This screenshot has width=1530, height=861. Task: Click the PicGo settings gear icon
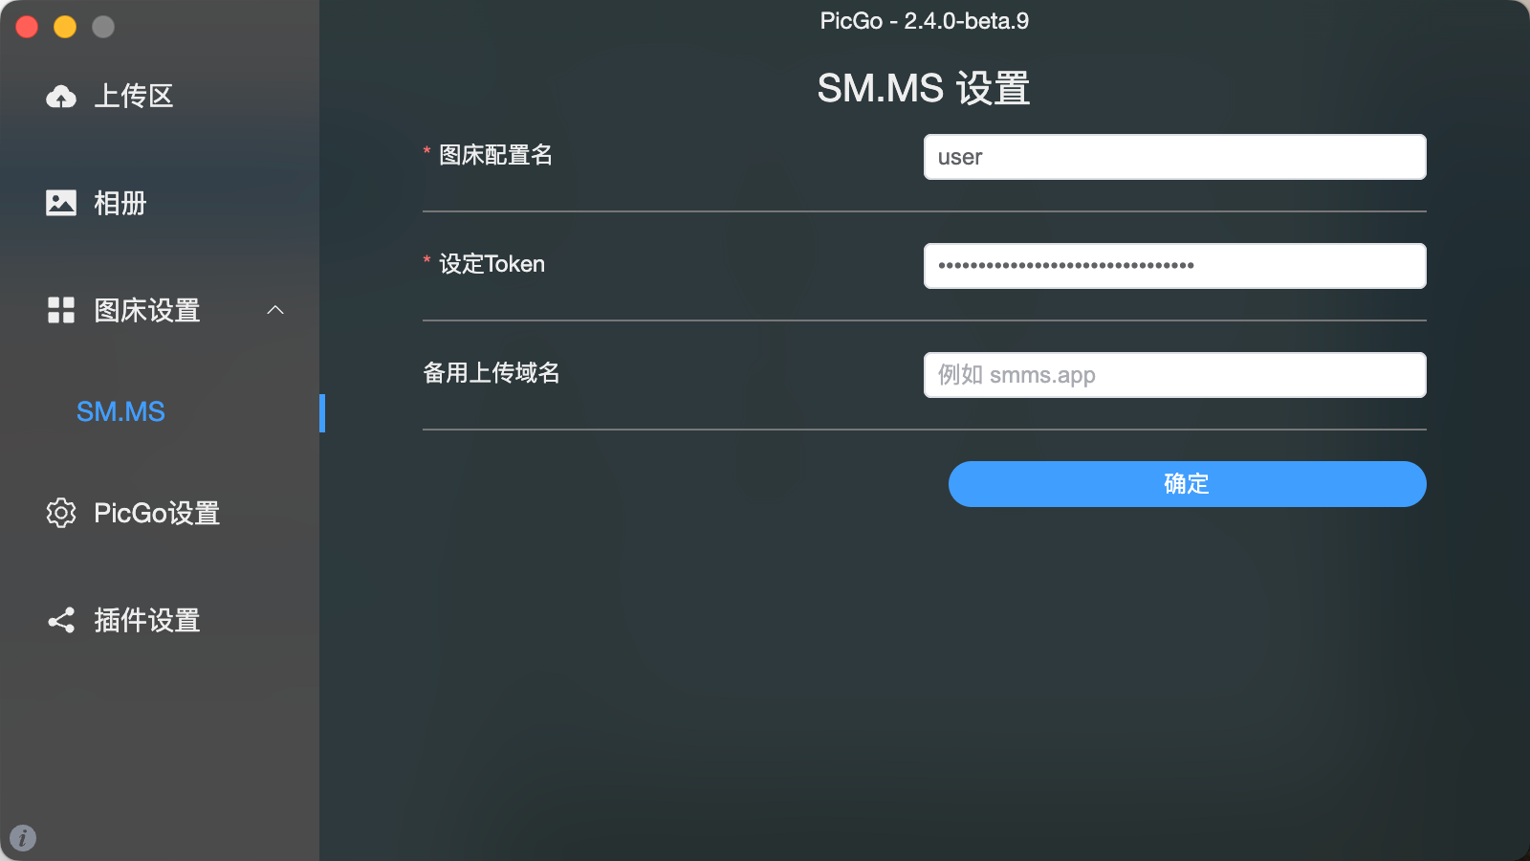pyautogui.click(x=61, y=513)
